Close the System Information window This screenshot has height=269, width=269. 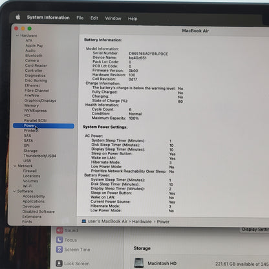[x=16, y=28]
